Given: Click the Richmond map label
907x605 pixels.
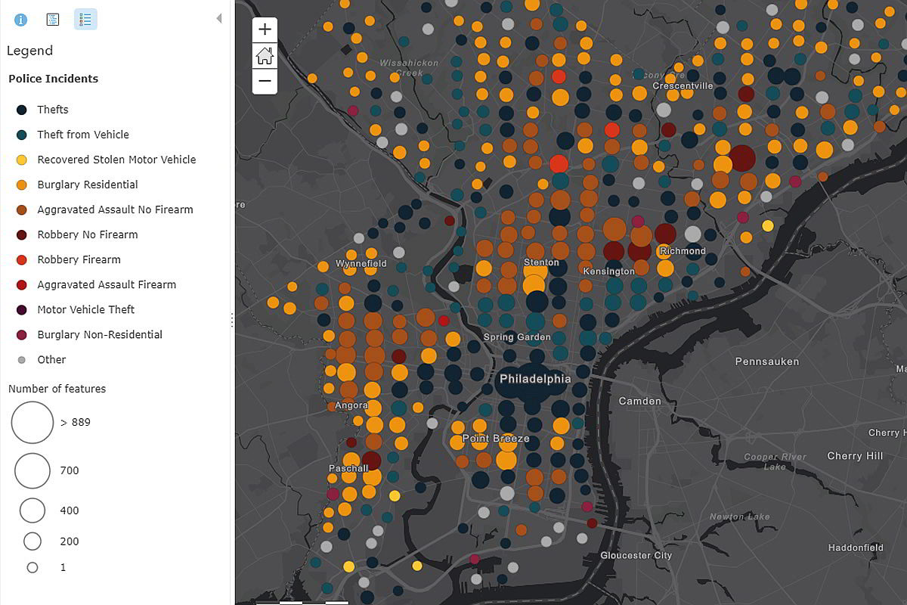Looking at the screenshot, I should point(683,251).
